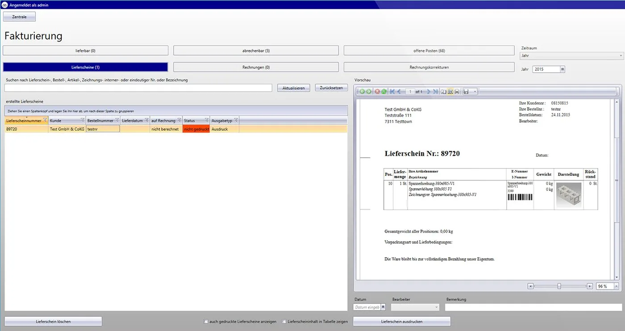
Task: Focus the delivery note search field
Action: pyautogui.click(x=138, y=88)
